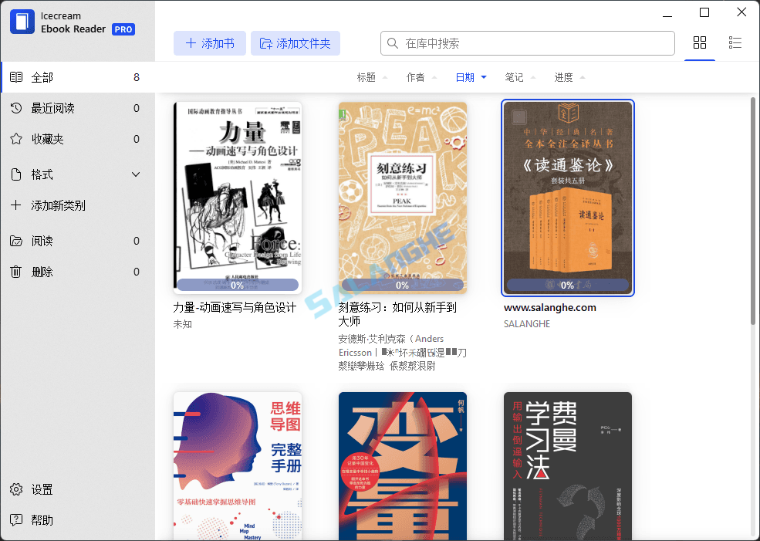Click the 添加文件夹 add folder button

296,43
